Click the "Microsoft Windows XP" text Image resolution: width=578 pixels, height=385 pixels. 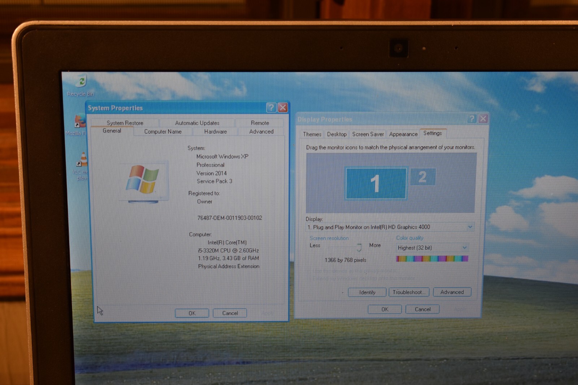(222, 156)
